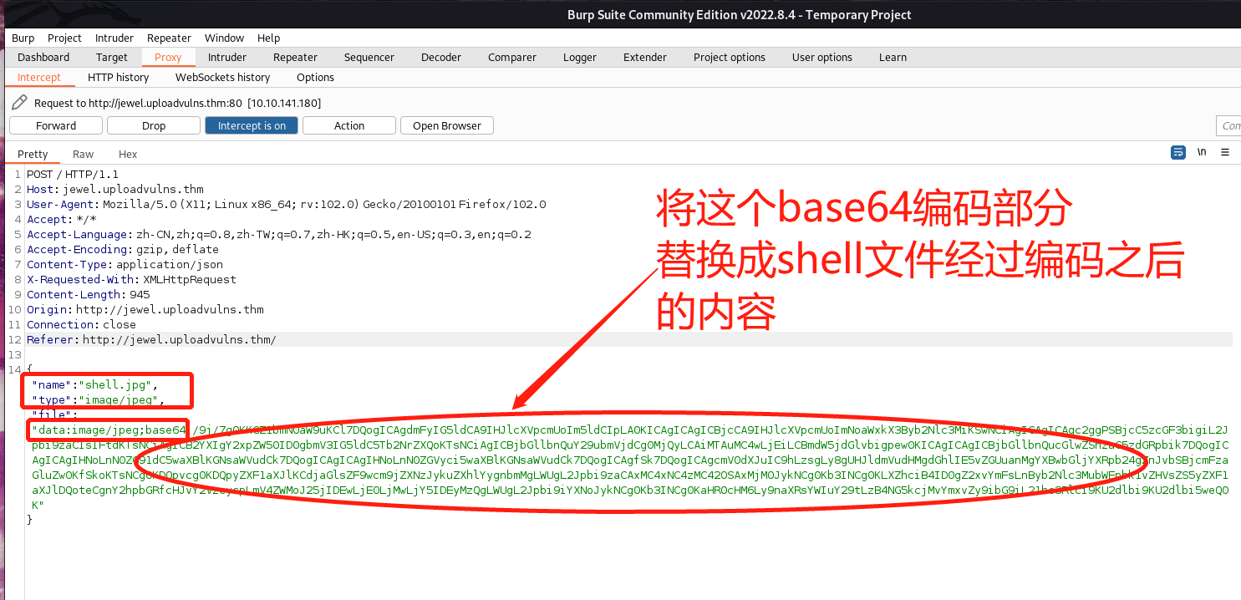The height and width of the screenshot is (600, 1241).
Task: Toggle the Intercept is on button
Action: [x=252, y=125]
